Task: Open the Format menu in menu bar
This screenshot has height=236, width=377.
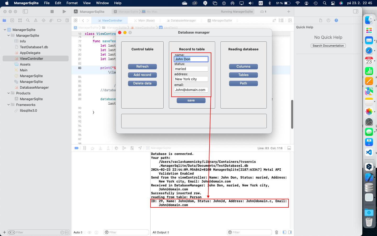Action: (x=72, y=3)
